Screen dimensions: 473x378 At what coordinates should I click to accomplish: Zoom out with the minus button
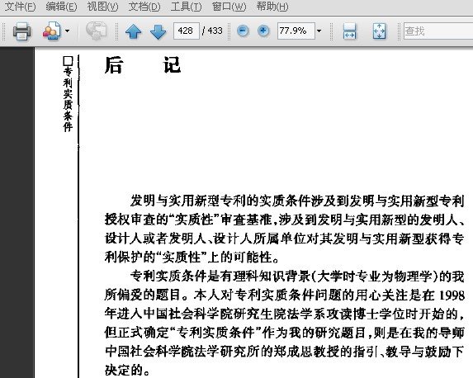coord(243,31)
